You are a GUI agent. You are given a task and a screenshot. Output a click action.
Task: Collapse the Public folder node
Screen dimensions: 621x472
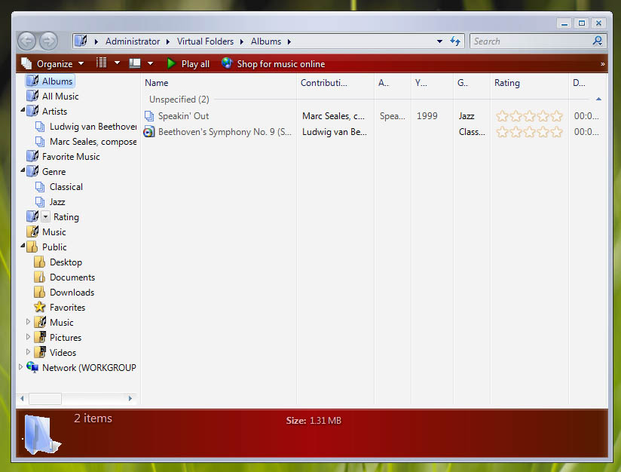click(x=23, y=246)
